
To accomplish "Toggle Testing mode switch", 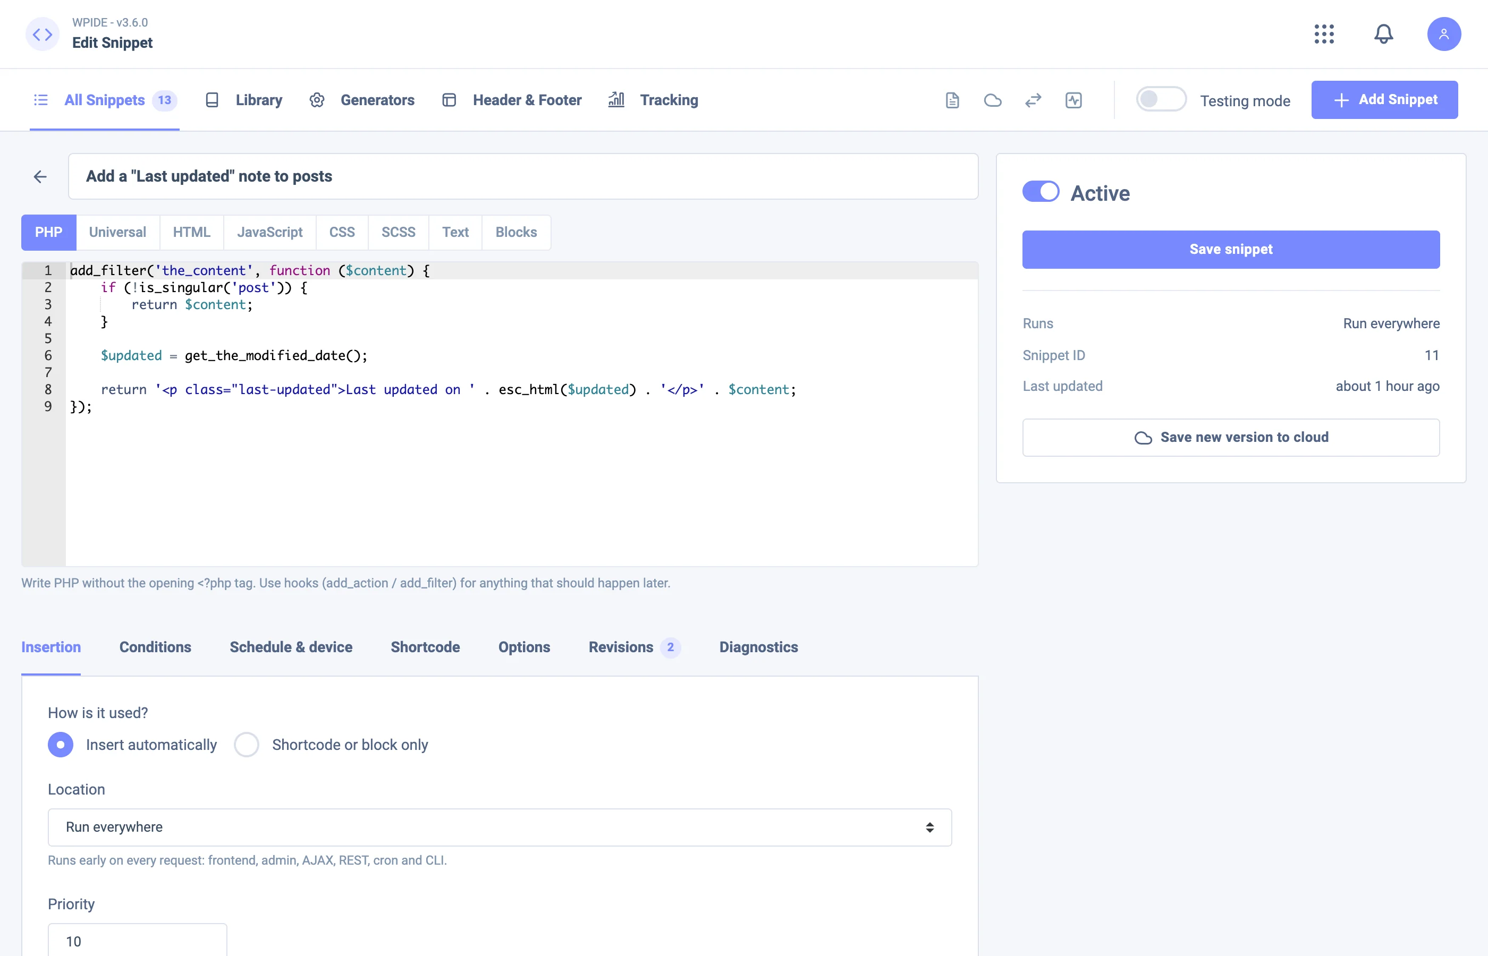I will (1160, 99).
